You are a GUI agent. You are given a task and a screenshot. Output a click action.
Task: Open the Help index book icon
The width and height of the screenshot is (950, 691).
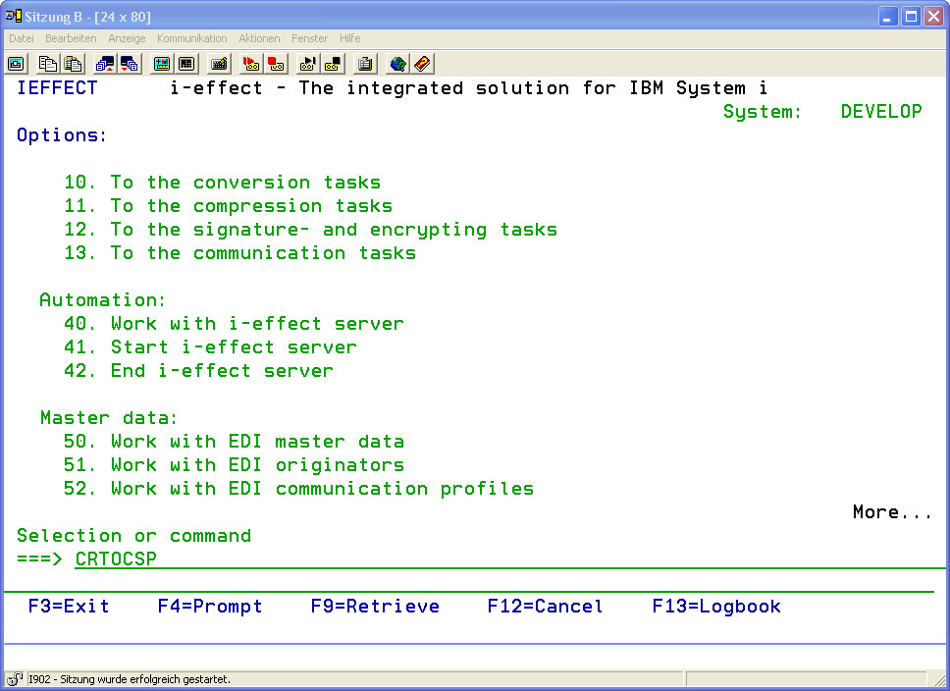pos(422,64)
